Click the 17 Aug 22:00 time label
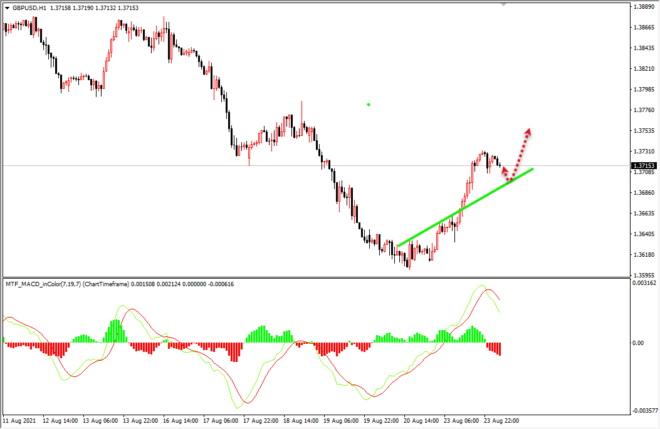The height and width of the screenshot is (429, 660). click(261, 421)
